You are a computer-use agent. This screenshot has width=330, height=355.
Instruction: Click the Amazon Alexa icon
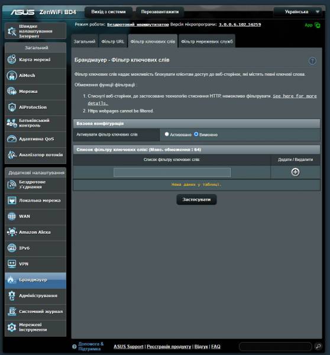point(12,232)
